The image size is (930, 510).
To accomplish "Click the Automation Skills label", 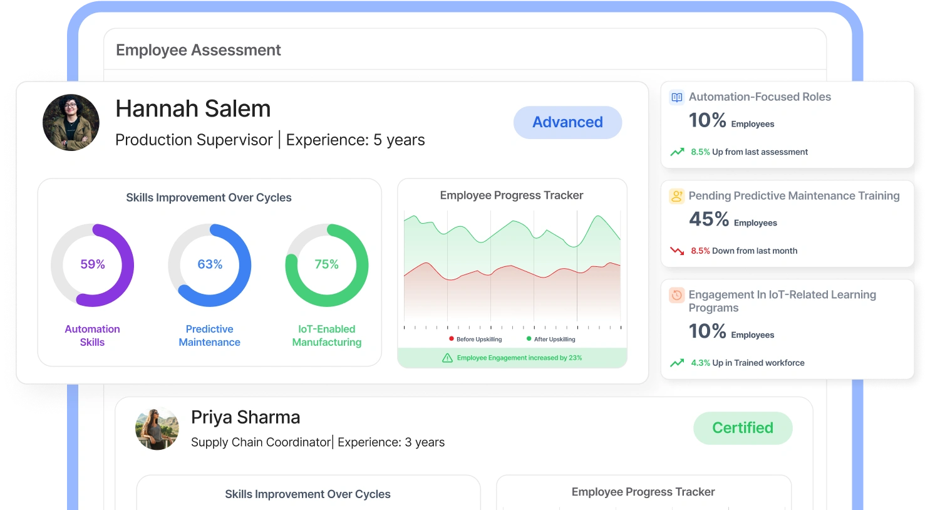I will tap(92, 336).
